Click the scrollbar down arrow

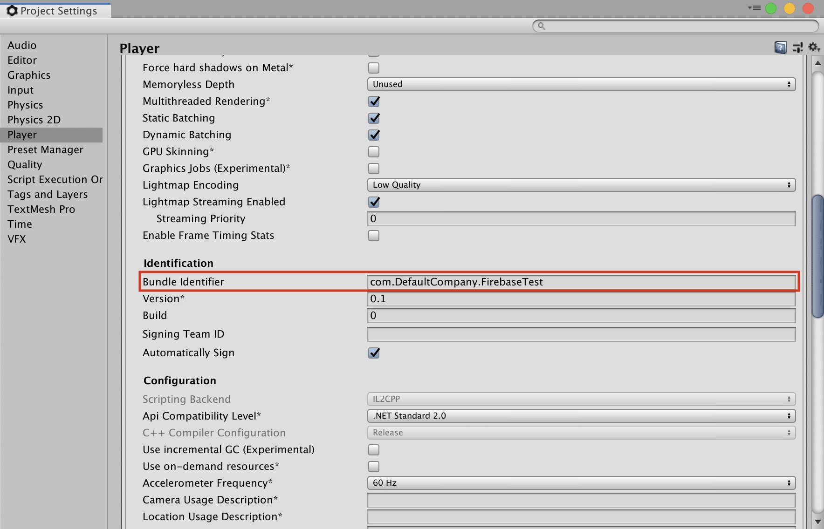[x=818, y=522]
